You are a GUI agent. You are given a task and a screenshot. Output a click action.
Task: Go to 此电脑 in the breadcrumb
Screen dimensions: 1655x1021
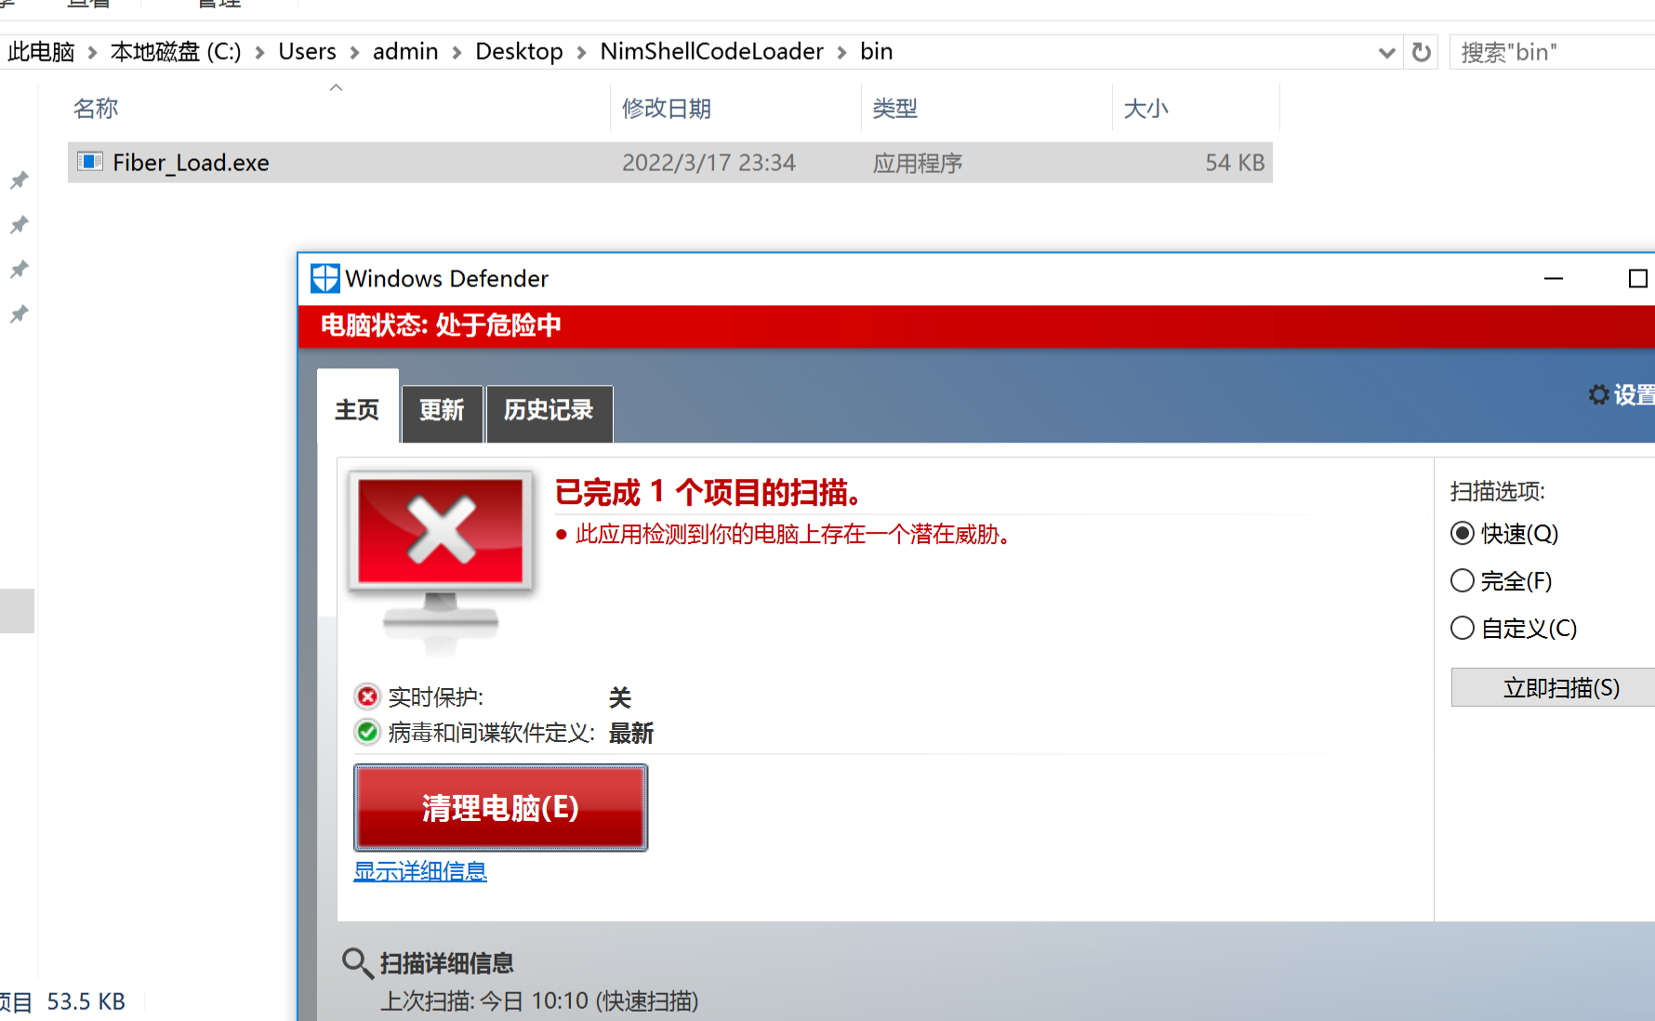coord(41,52)
